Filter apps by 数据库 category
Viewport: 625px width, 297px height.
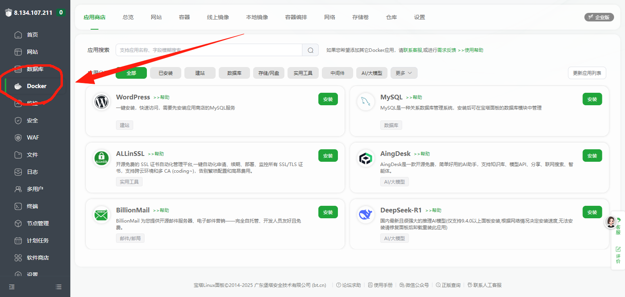click(x=234, y=73)
